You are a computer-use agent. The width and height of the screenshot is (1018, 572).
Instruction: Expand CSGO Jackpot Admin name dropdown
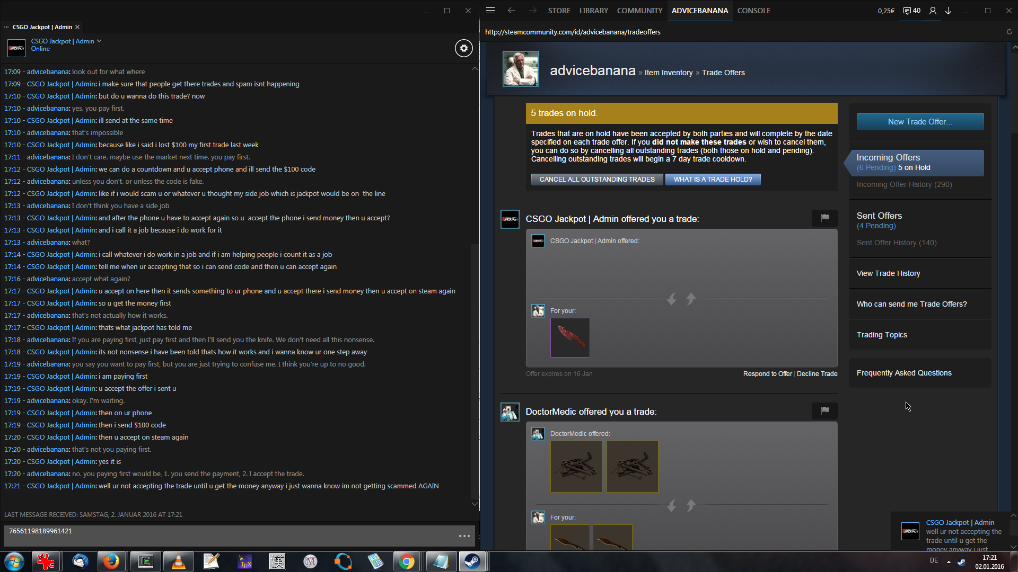coord(99,41)
